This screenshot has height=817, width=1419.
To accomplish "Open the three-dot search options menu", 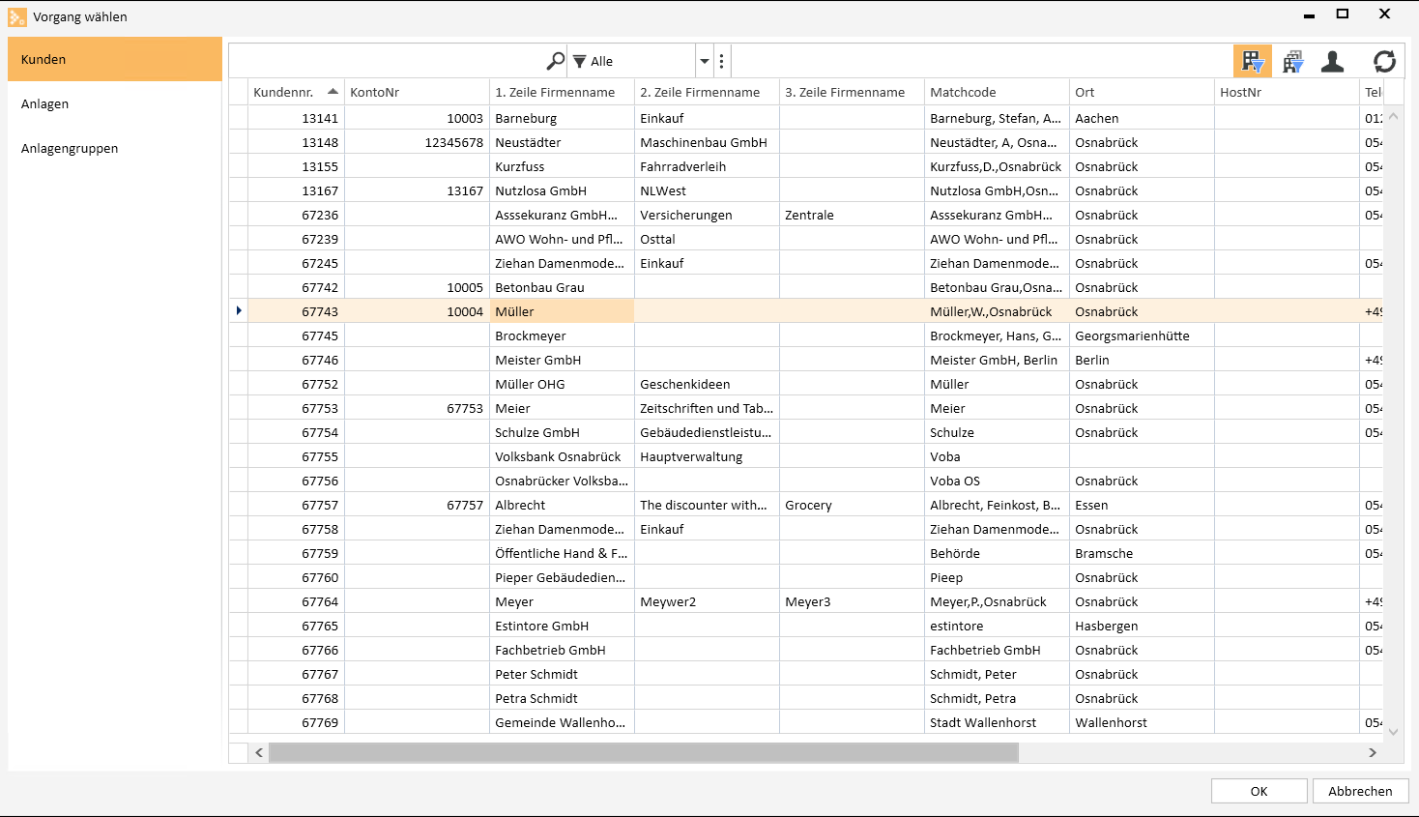I will 722,61.
